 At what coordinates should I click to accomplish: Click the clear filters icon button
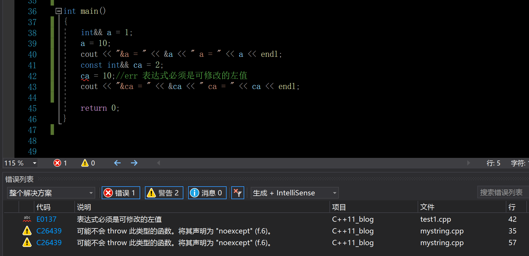click(x=238, y=193)
